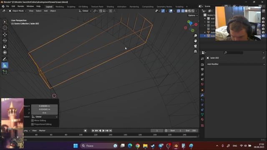This screenshot has width=267, height=150.
Task: Open the viewport shading options dropdown arrow
Action: click(x=196, y=11)
